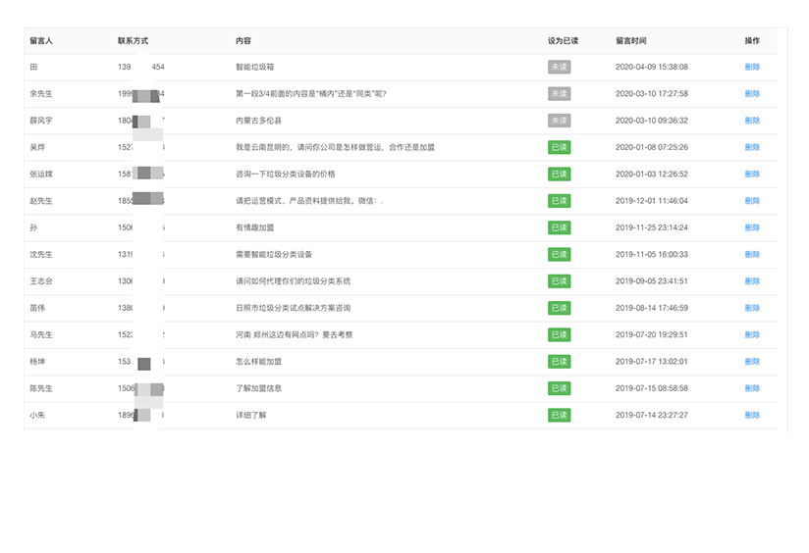The image size is (809, 553).
Task: Click 已读 status in 小朱's row
Action: tap(559, 415)
